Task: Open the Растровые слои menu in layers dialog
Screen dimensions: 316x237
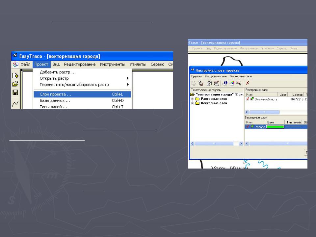Action: 216,76
